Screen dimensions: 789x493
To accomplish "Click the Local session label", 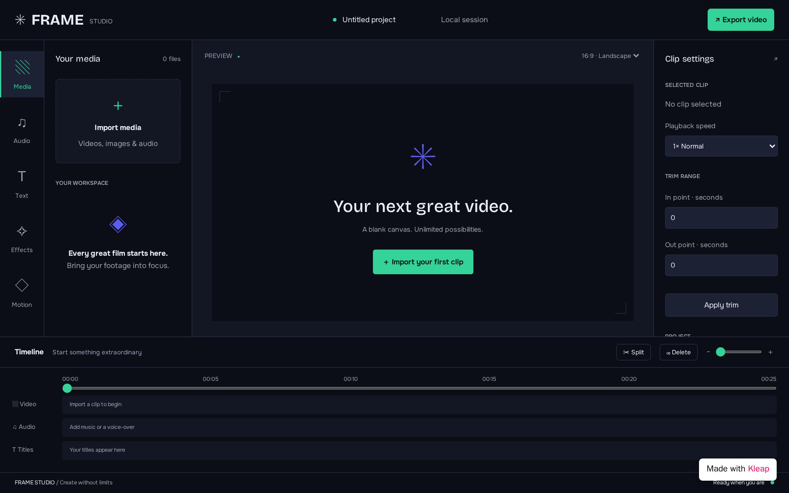I will point(464,19).
